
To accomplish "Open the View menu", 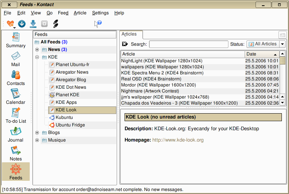I will (36, 13).
